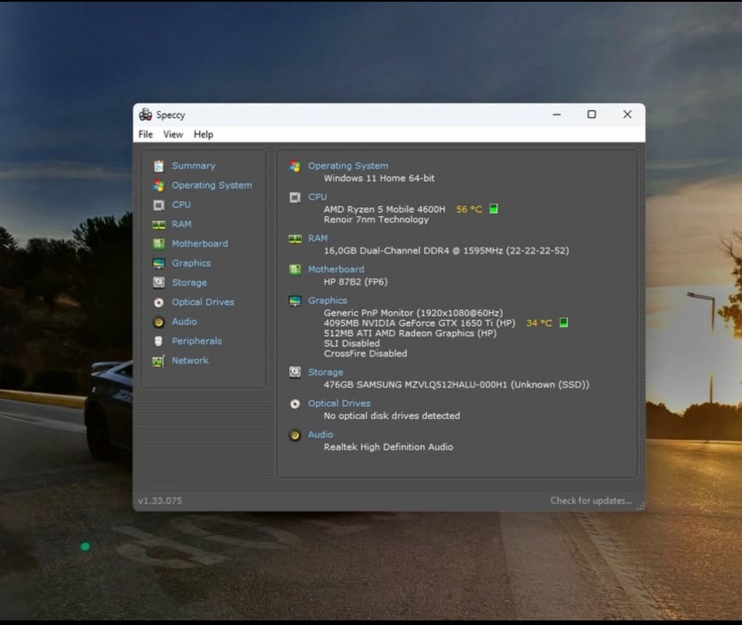Open the View menu

173,134
